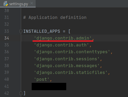Viewport: 128px width, 97px height.
Task: Click line number 39 in the gutter
Action: click(x=7, y=72)
